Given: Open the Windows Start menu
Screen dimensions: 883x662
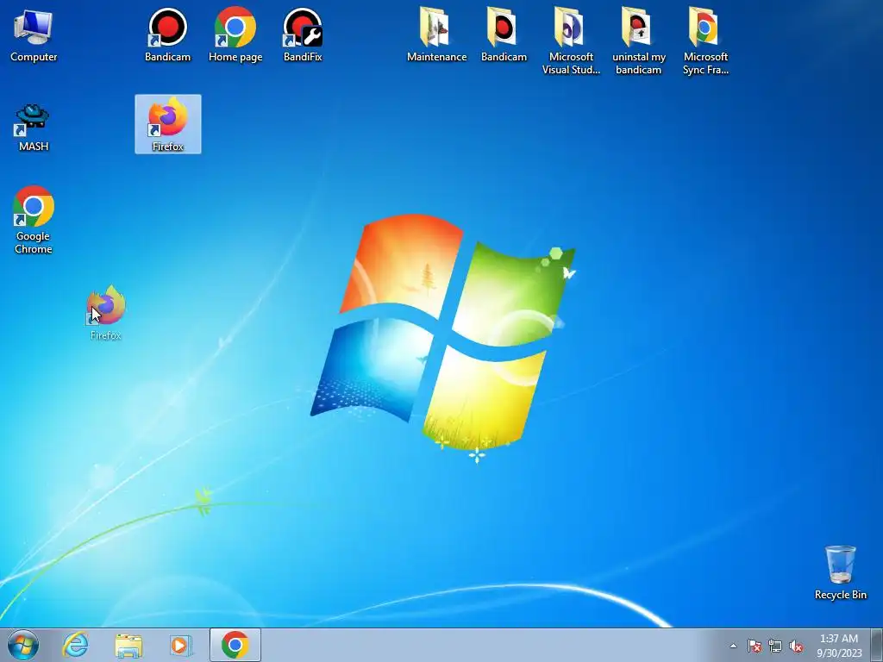Looking at the screenshot, I should [x=23, y=645].
